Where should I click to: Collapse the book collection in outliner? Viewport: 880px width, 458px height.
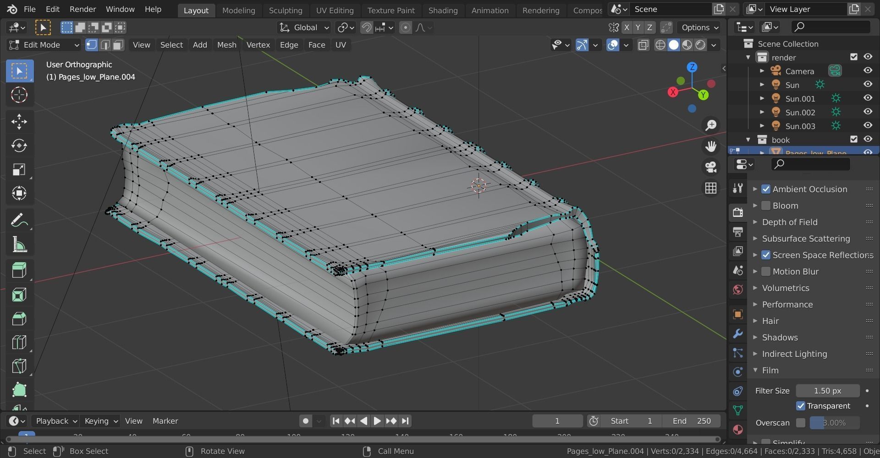(x=748, y=140)
